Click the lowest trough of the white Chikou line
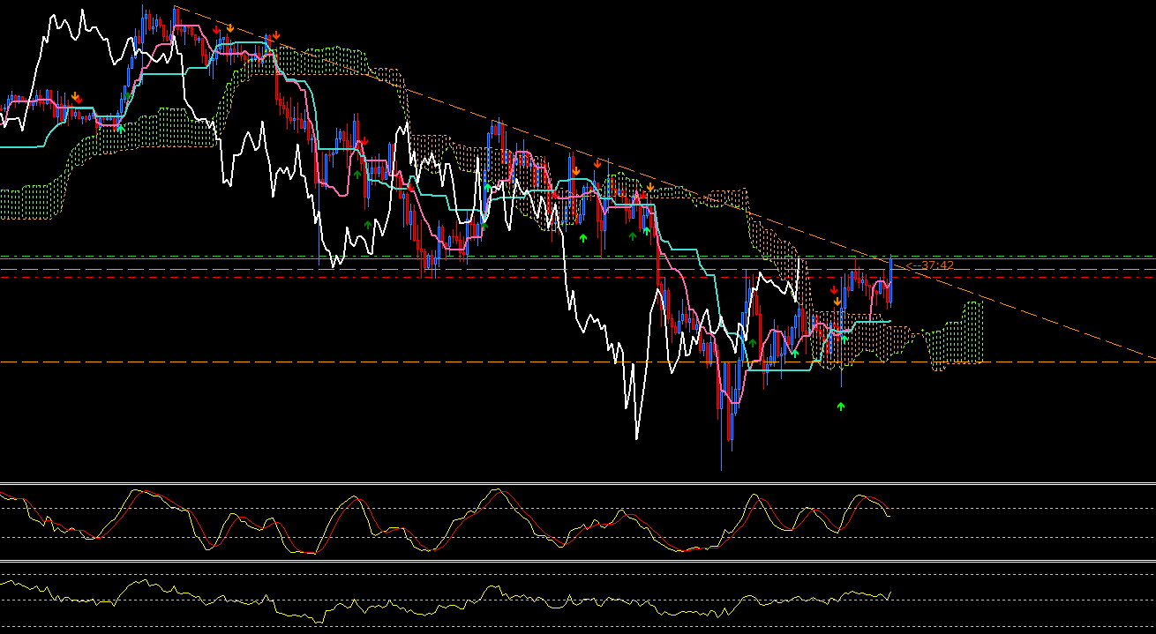The width and height of the screenshot is (1156, 634). pyautogui.click(x=636, y=436)
